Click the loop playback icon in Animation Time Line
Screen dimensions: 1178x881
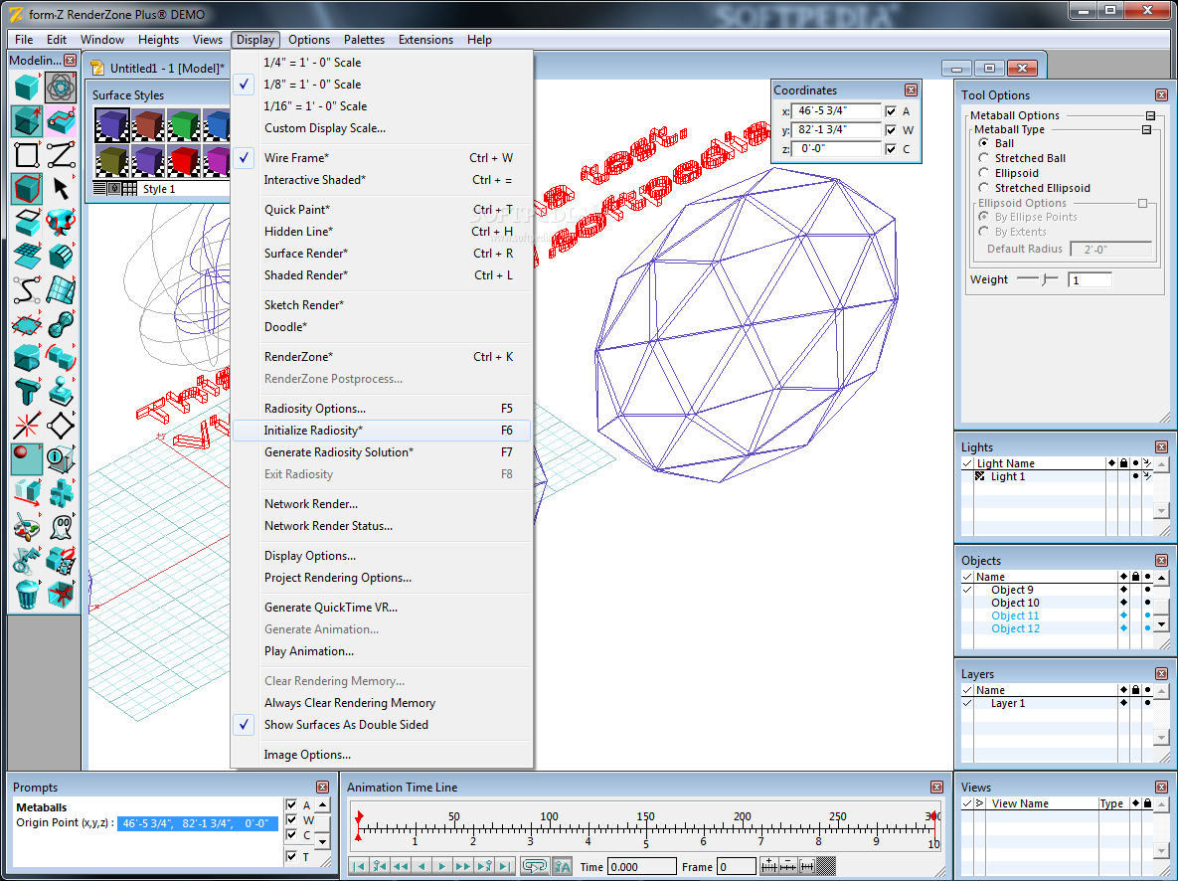click(x=534, y=866)
